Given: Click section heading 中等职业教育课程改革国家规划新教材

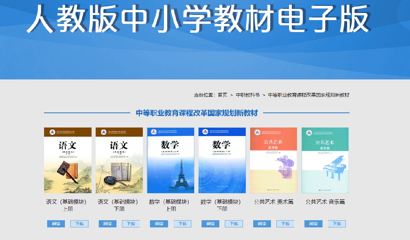Looking at the screenshot, I should coord(197,113).
